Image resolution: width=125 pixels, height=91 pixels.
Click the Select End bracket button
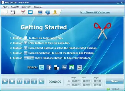coord(34,81)
